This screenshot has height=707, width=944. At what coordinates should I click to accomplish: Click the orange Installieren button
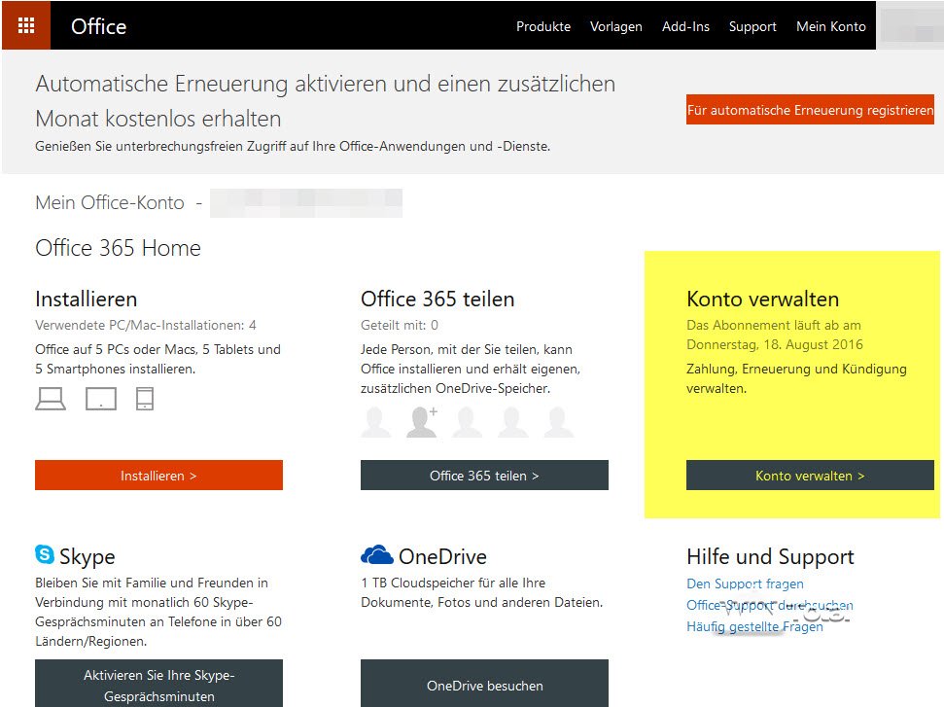pyautogui.click(x=158, y=476)
